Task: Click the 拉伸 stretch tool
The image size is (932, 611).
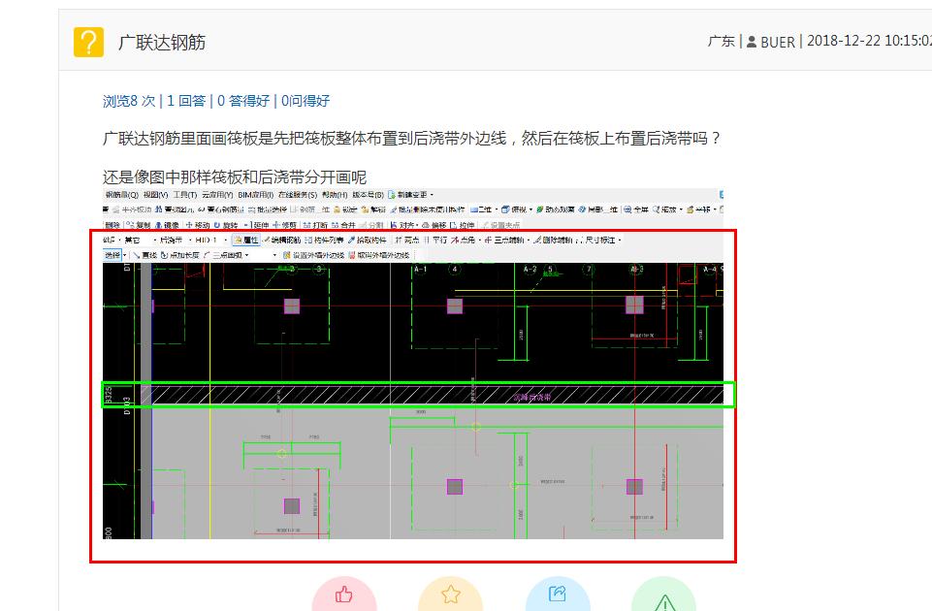Action: click(463, 225)
